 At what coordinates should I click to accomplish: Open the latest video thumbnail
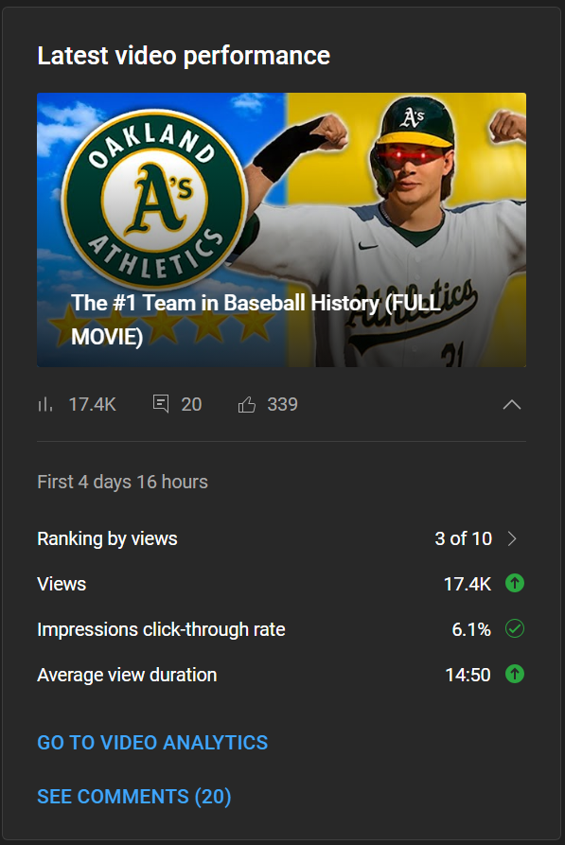click(x=281, y=230)
